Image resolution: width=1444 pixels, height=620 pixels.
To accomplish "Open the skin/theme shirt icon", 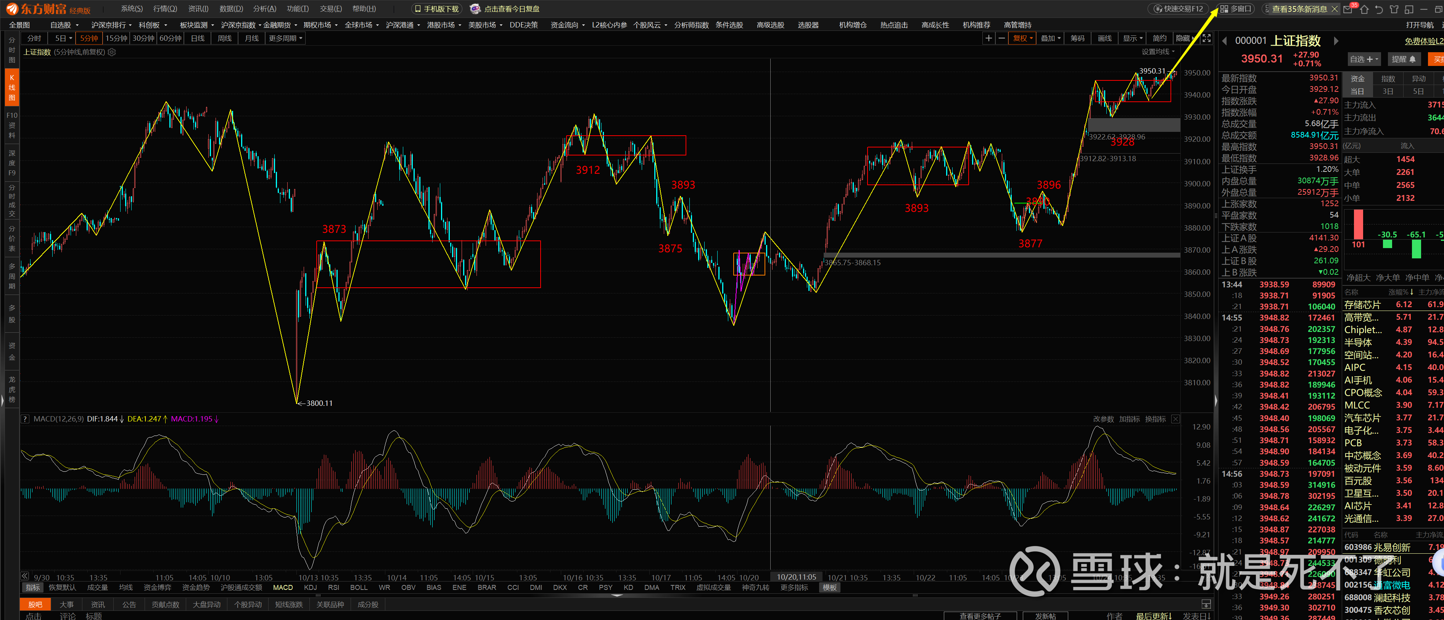I will pos(1394,9).
